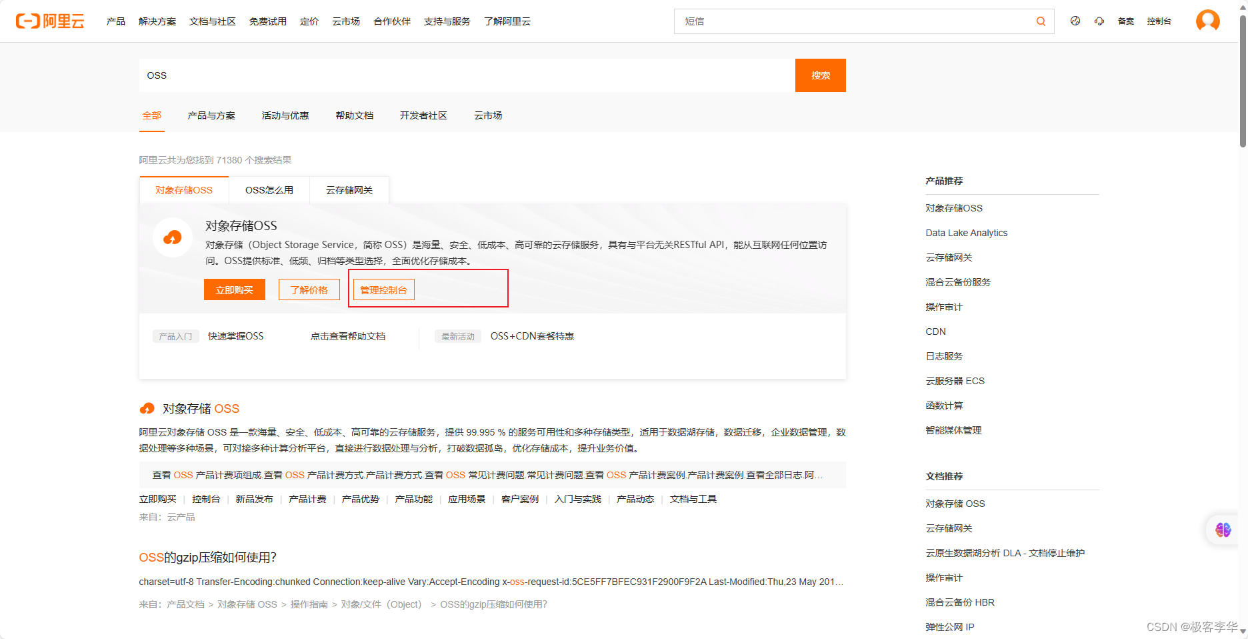Open 快速掌握OSS link
Viewport: 1248px width, 639px height.
(236, 336)
